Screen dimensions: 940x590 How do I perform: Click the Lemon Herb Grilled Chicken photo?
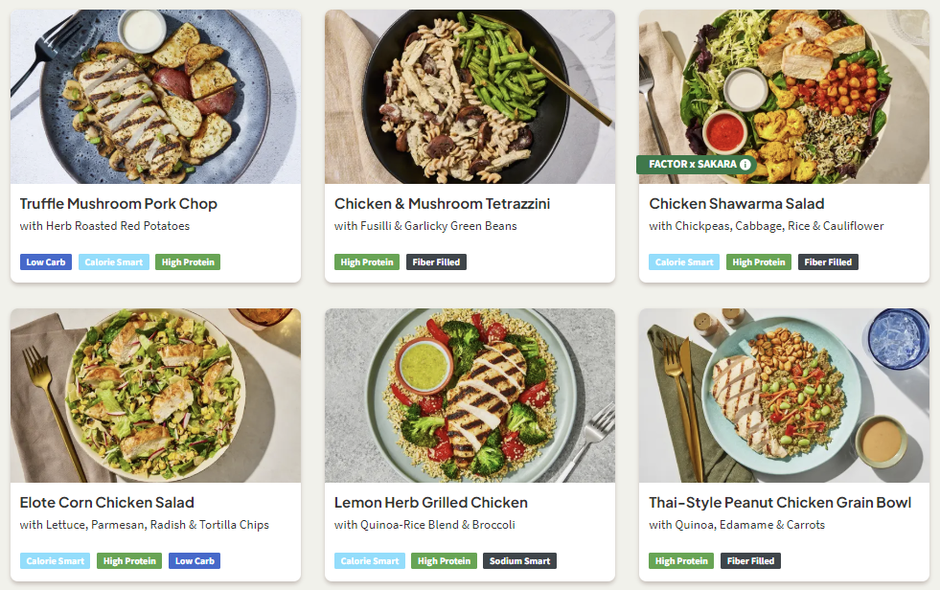[470, 395]
